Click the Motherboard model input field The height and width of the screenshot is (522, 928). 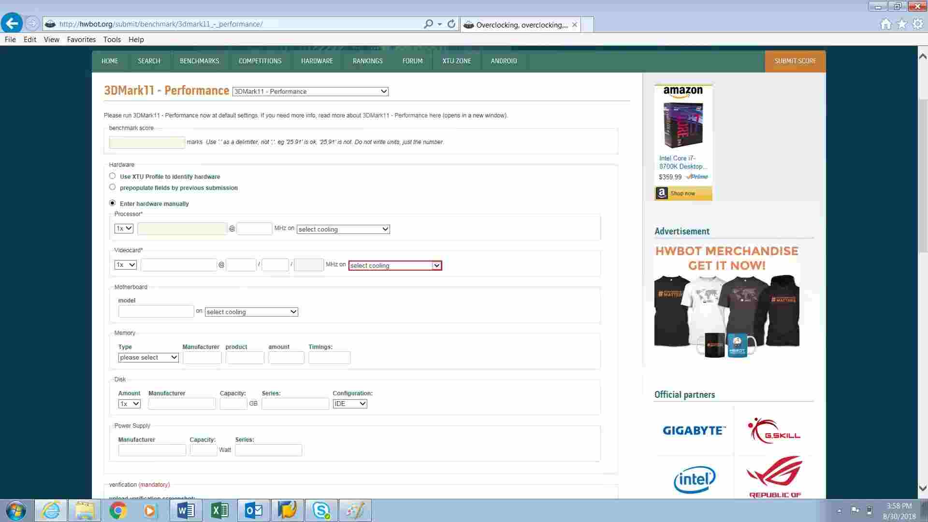156,311
